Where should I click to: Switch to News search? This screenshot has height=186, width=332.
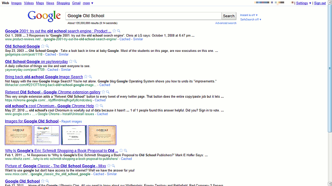click(50, 3)
